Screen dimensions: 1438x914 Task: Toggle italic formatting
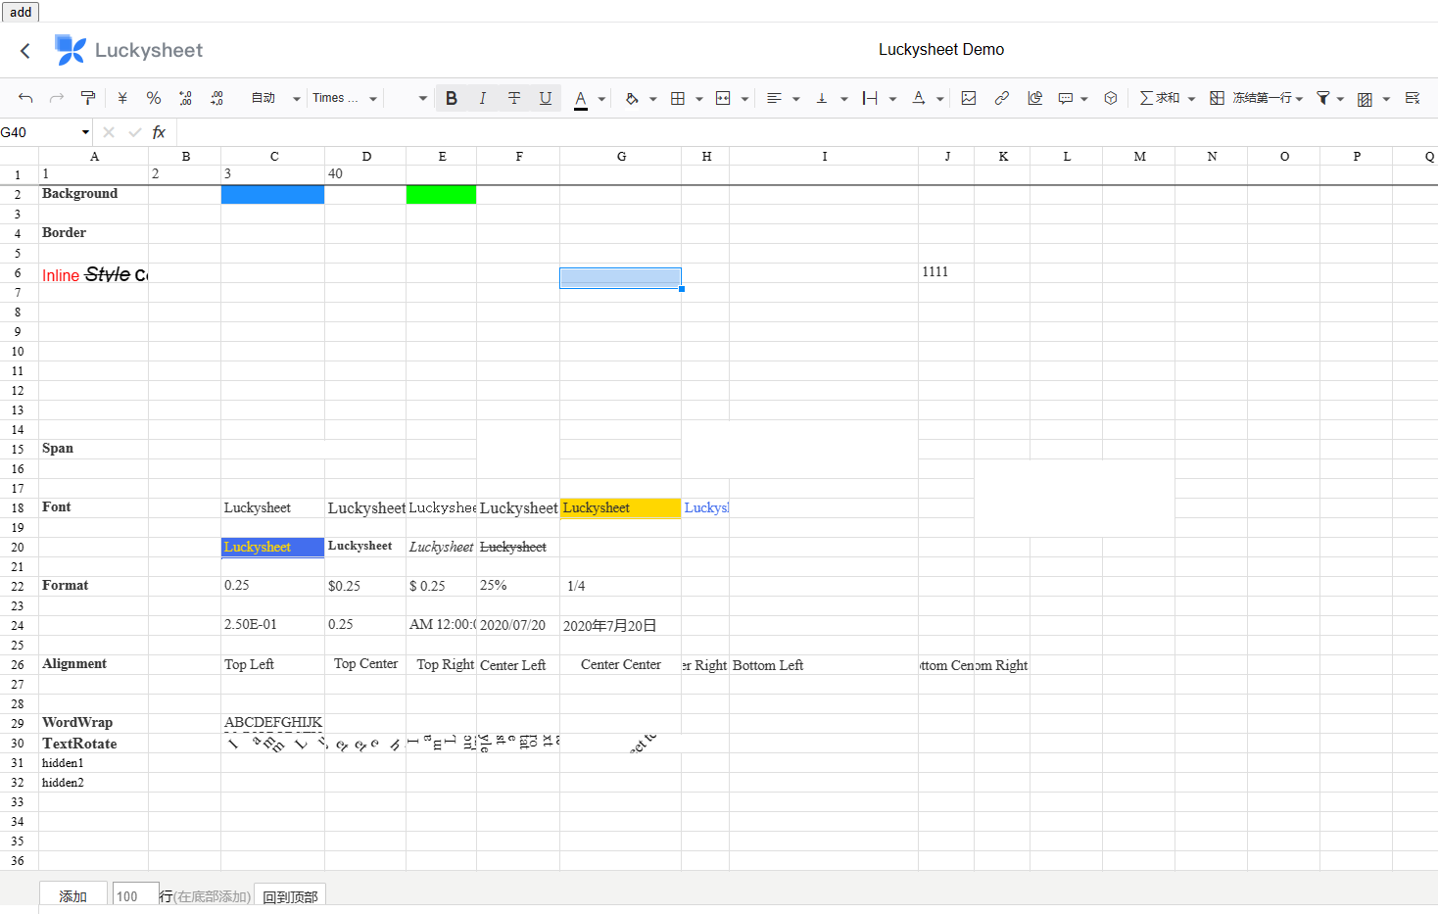[x=482, y=98]
